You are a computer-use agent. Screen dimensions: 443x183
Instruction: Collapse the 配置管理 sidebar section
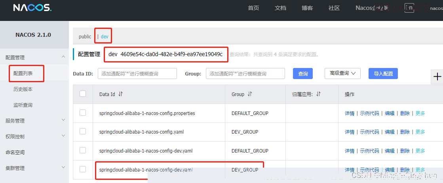63,57
